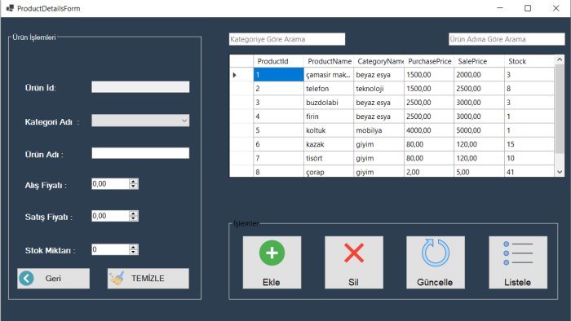Click the TEMİZLE clear button
This screenshot has width=571, height=321.
pyautogui.click(x=148, y=279)
